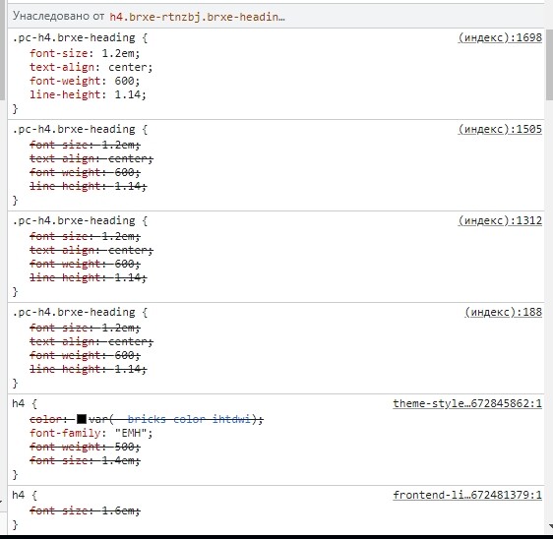Open source link (индекс):188
Screen dimensions: 553x539
point(503,312)
